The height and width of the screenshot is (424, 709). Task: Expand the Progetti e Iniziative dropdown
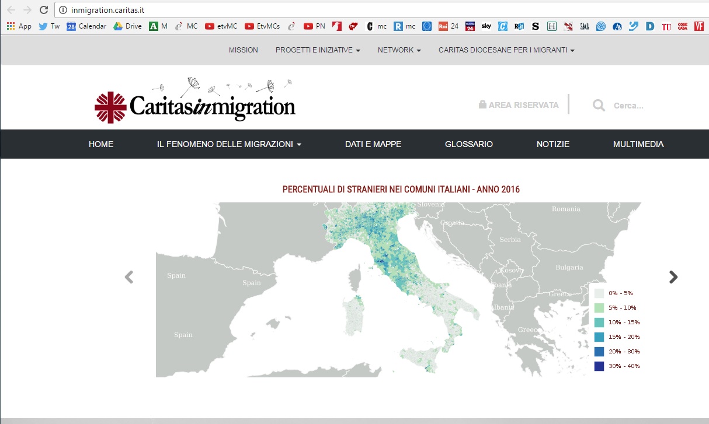point(318,50)
